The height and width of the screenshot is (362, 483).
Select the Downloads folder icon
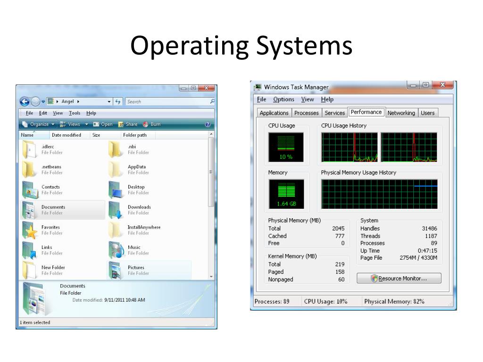[116, 210]
